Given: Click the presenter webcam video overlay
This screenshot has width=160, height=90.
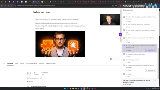Looking at the screenshot, I should coord(110,20).
